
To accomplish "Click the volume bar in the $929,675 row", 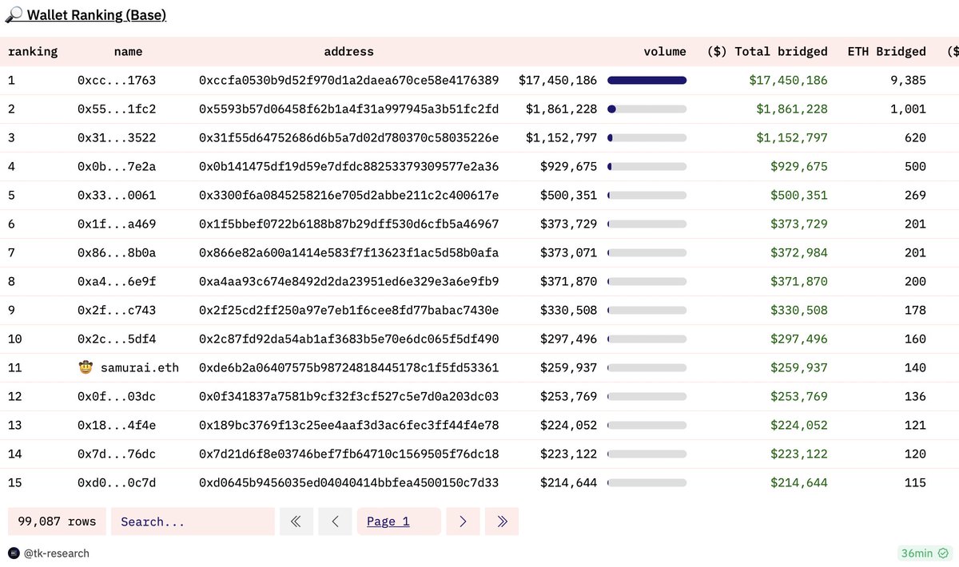I will click(647, 166).
